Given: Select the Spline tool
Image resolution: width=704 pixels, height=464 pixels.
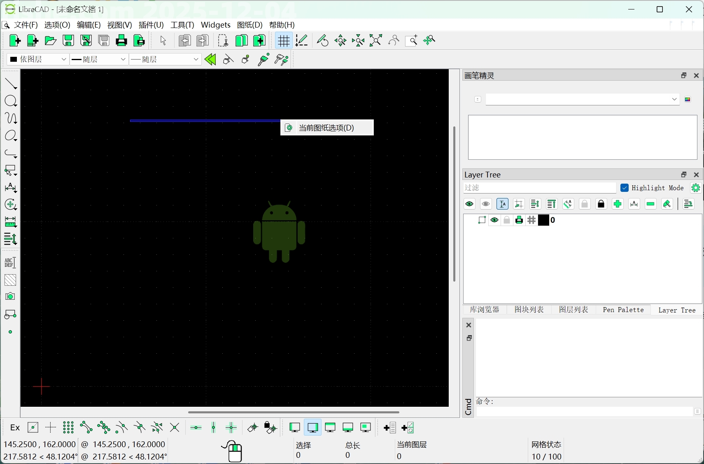Looking at the screenshot, I should (x=11, y=119).
